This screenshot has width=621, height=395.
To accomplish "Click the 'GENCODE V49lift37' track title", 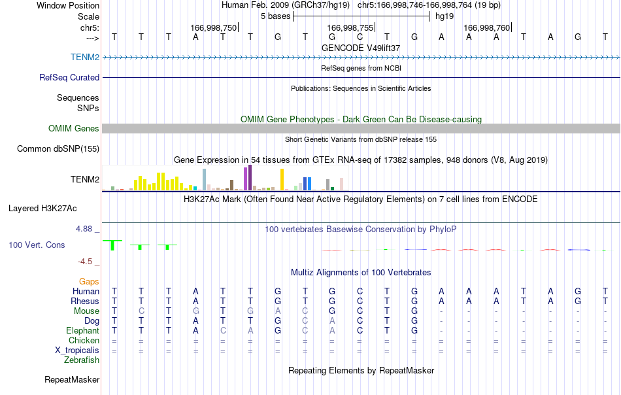I will (361, 48).
